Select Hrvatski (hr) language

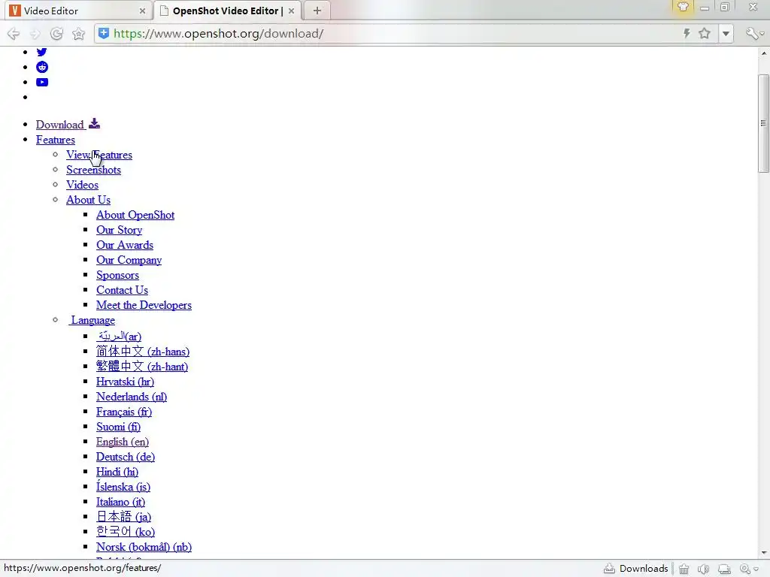tap(126, 382)
